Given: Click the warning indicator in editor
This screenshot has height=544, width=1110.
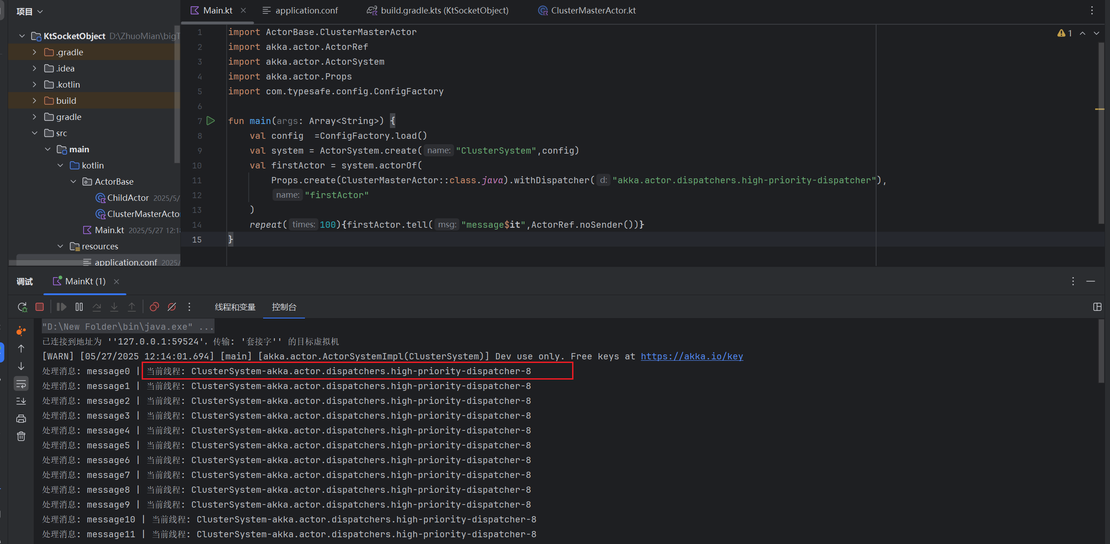Looking at the screenshot, I should point(1065,33).
